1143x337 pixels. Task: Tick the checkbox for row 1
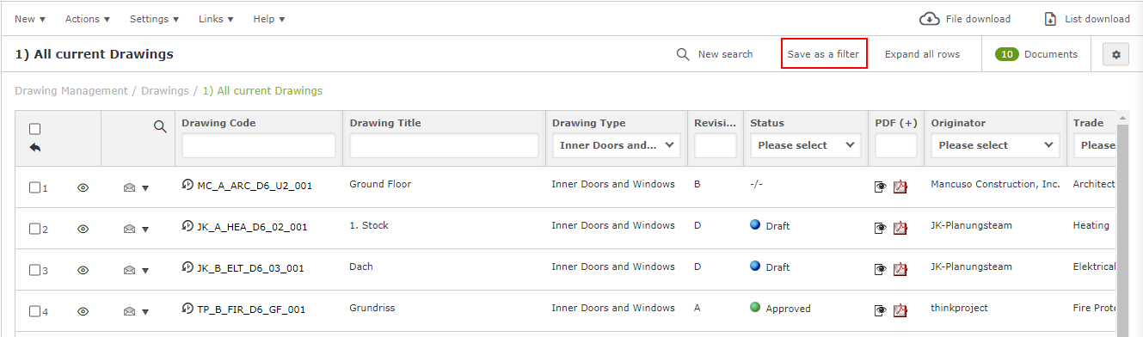point(35,187)
